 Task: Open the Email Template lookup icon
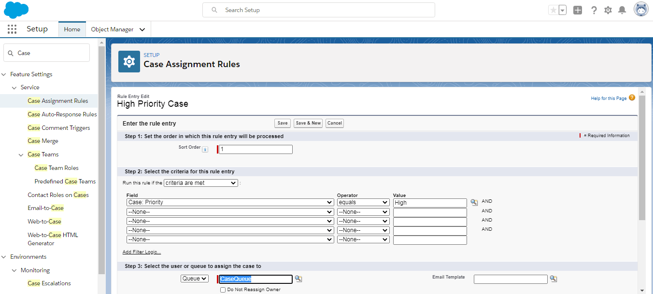tap(554, 279)
